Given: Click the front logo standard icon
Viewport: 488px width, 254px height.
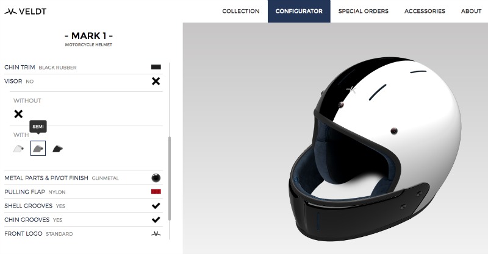Looking at the screenshot, I should pyautogui.click(x=156, y=233).
